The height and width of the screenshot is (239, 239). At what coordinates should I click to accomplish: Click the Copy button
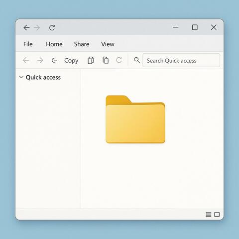click(x=71, y=61)
